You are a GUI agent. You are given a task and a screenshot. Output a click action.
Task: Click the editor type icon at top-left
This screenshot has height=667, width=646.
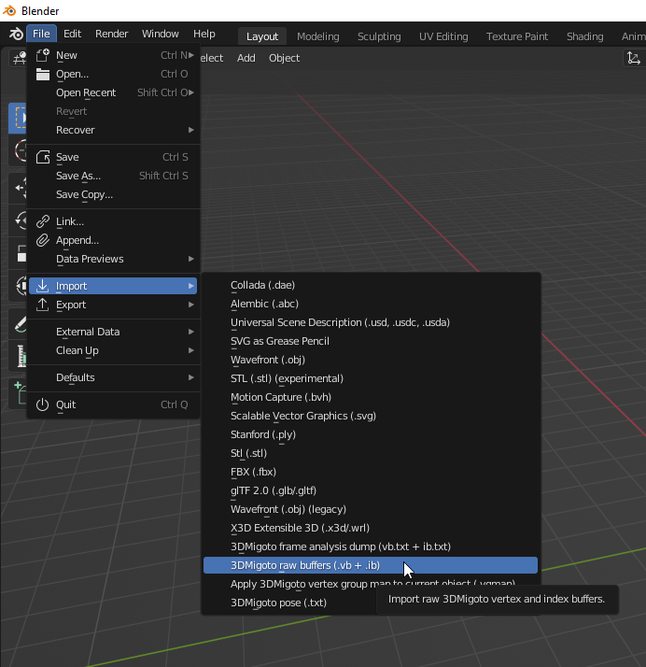(x=19, y=58)
